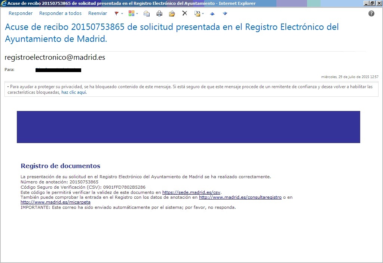The width and height of the screenshot is (383, 263).
Task: Select Responder a todos
Action: pyautogui.click(x=60, y=13)
